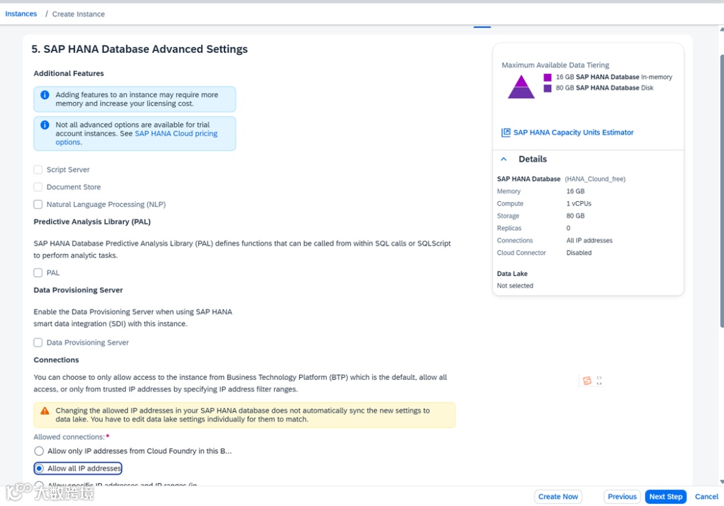
Task: Click the purple data tiering pyramid graphic
Action: [x=522, y=86]
